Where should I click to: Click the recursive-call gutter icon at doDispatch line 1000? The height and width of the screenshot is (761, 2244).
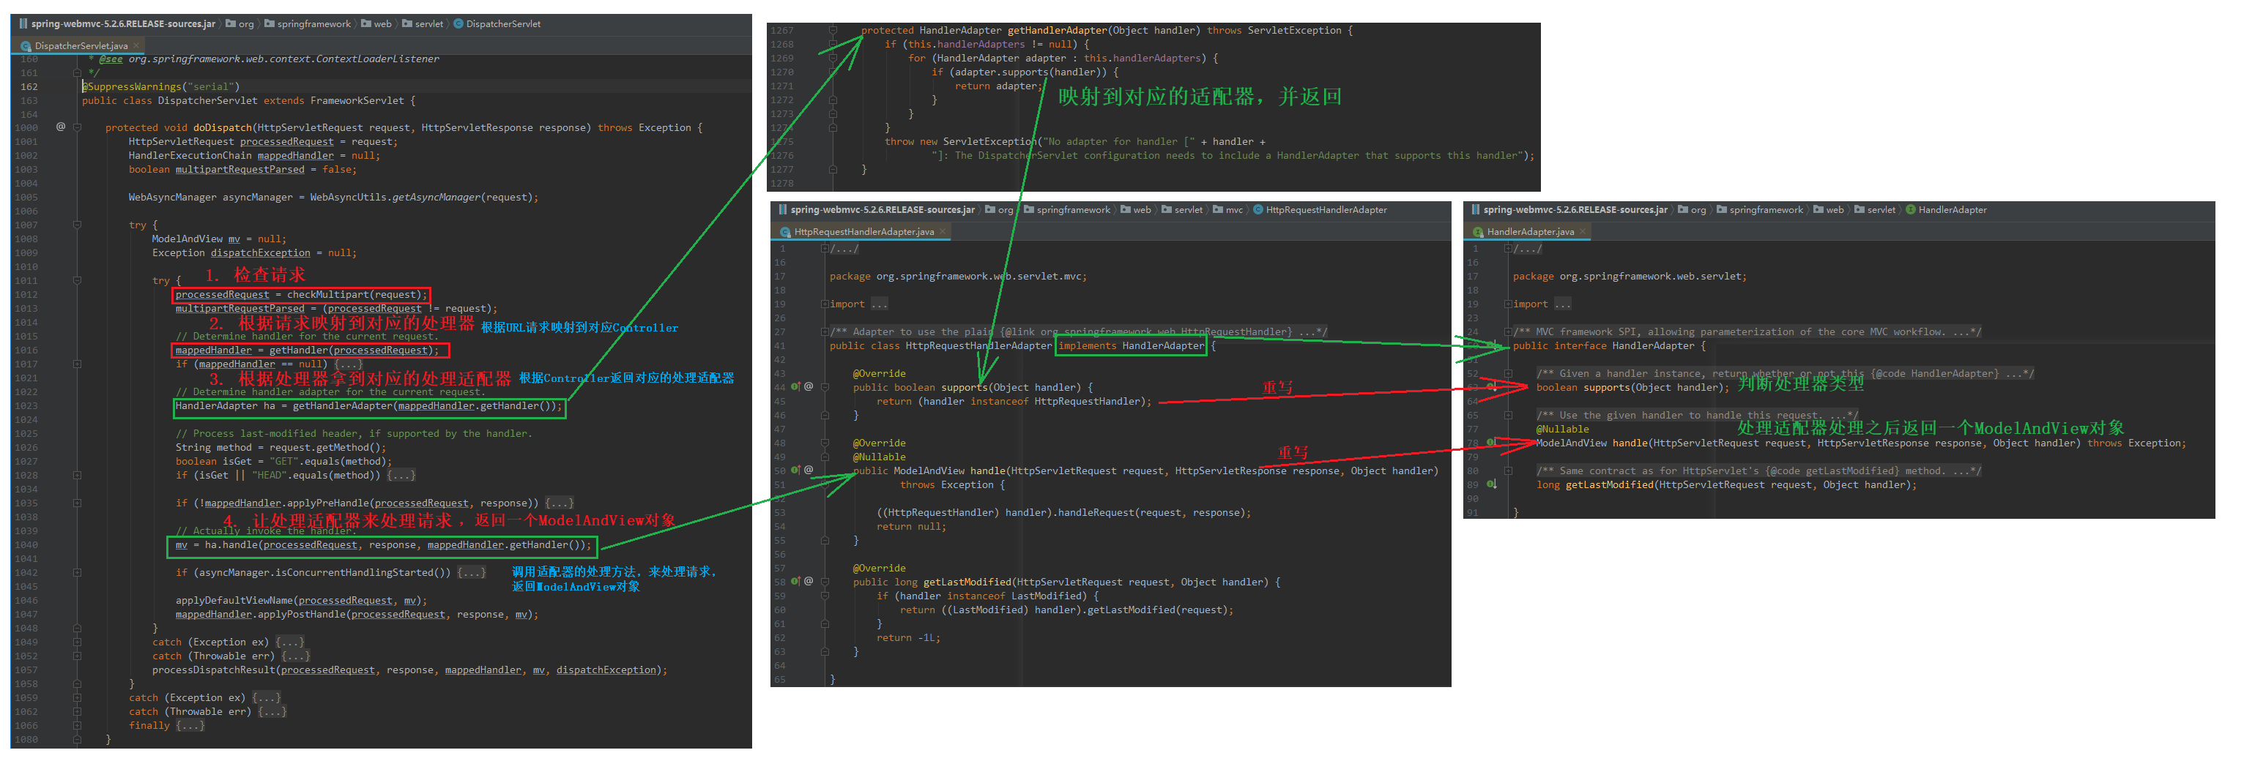pyautogui.click(x=60, y=127)
